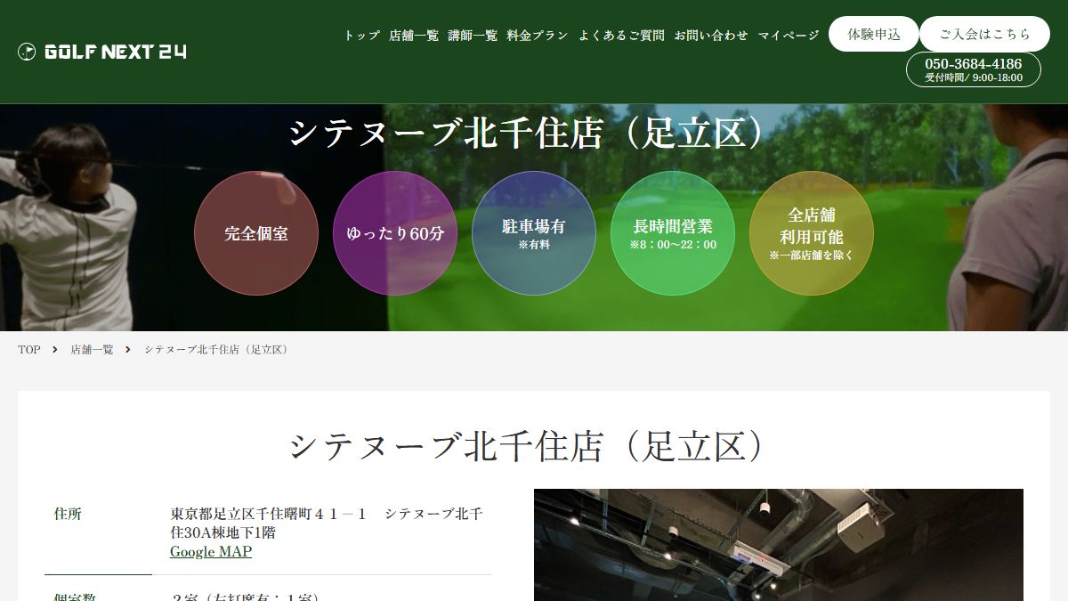Click the 体験申込 button
Viewport: 1068px width, 601px height.
874,34
